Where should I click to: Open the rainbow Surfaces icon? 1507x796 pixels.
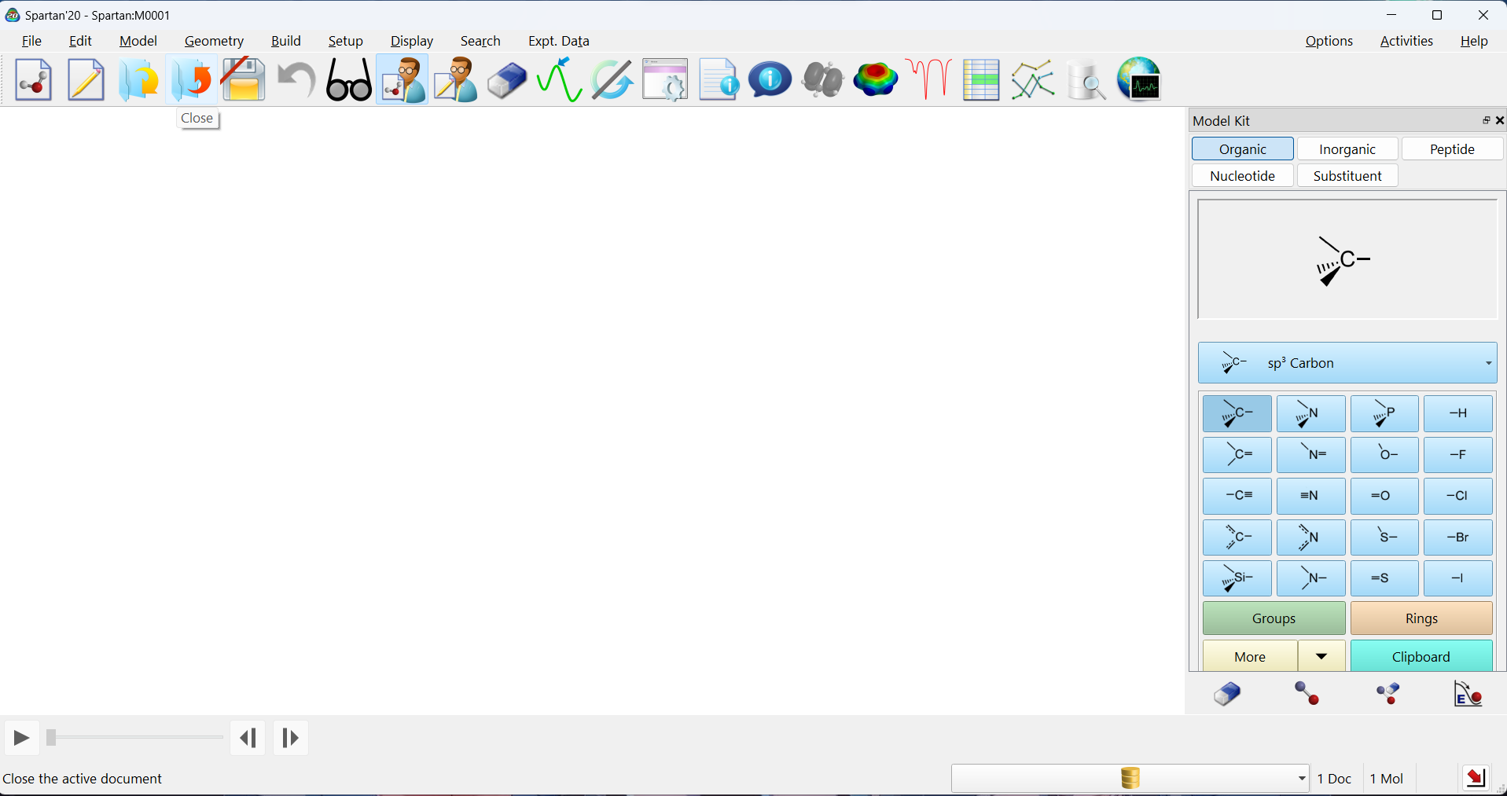(876, 80)
